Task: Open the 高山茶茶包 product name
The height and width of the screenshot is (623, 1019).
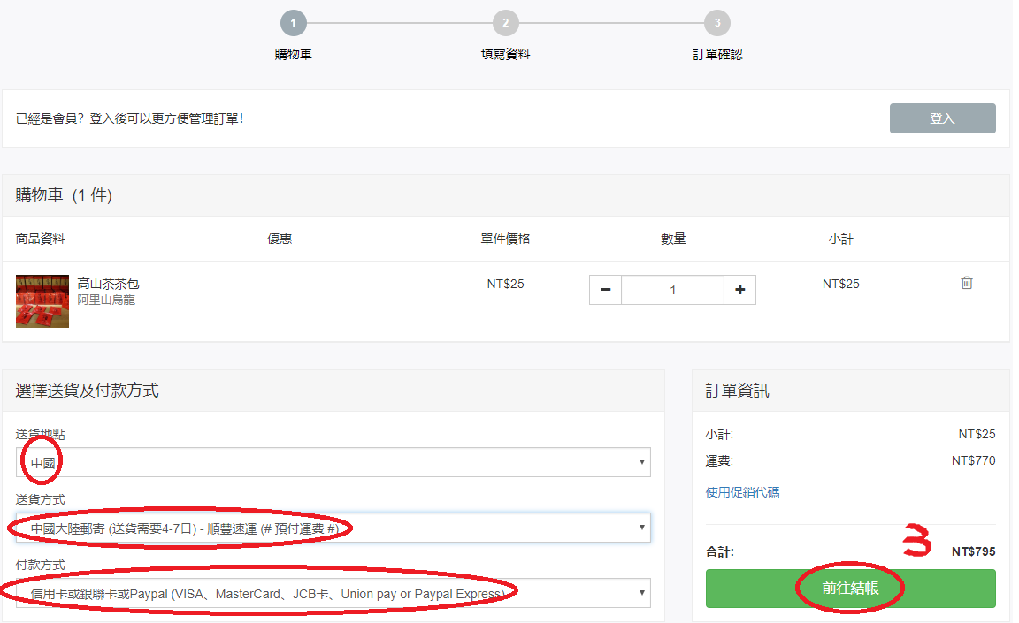Action: pyautogui.click(x=108, y=284)
